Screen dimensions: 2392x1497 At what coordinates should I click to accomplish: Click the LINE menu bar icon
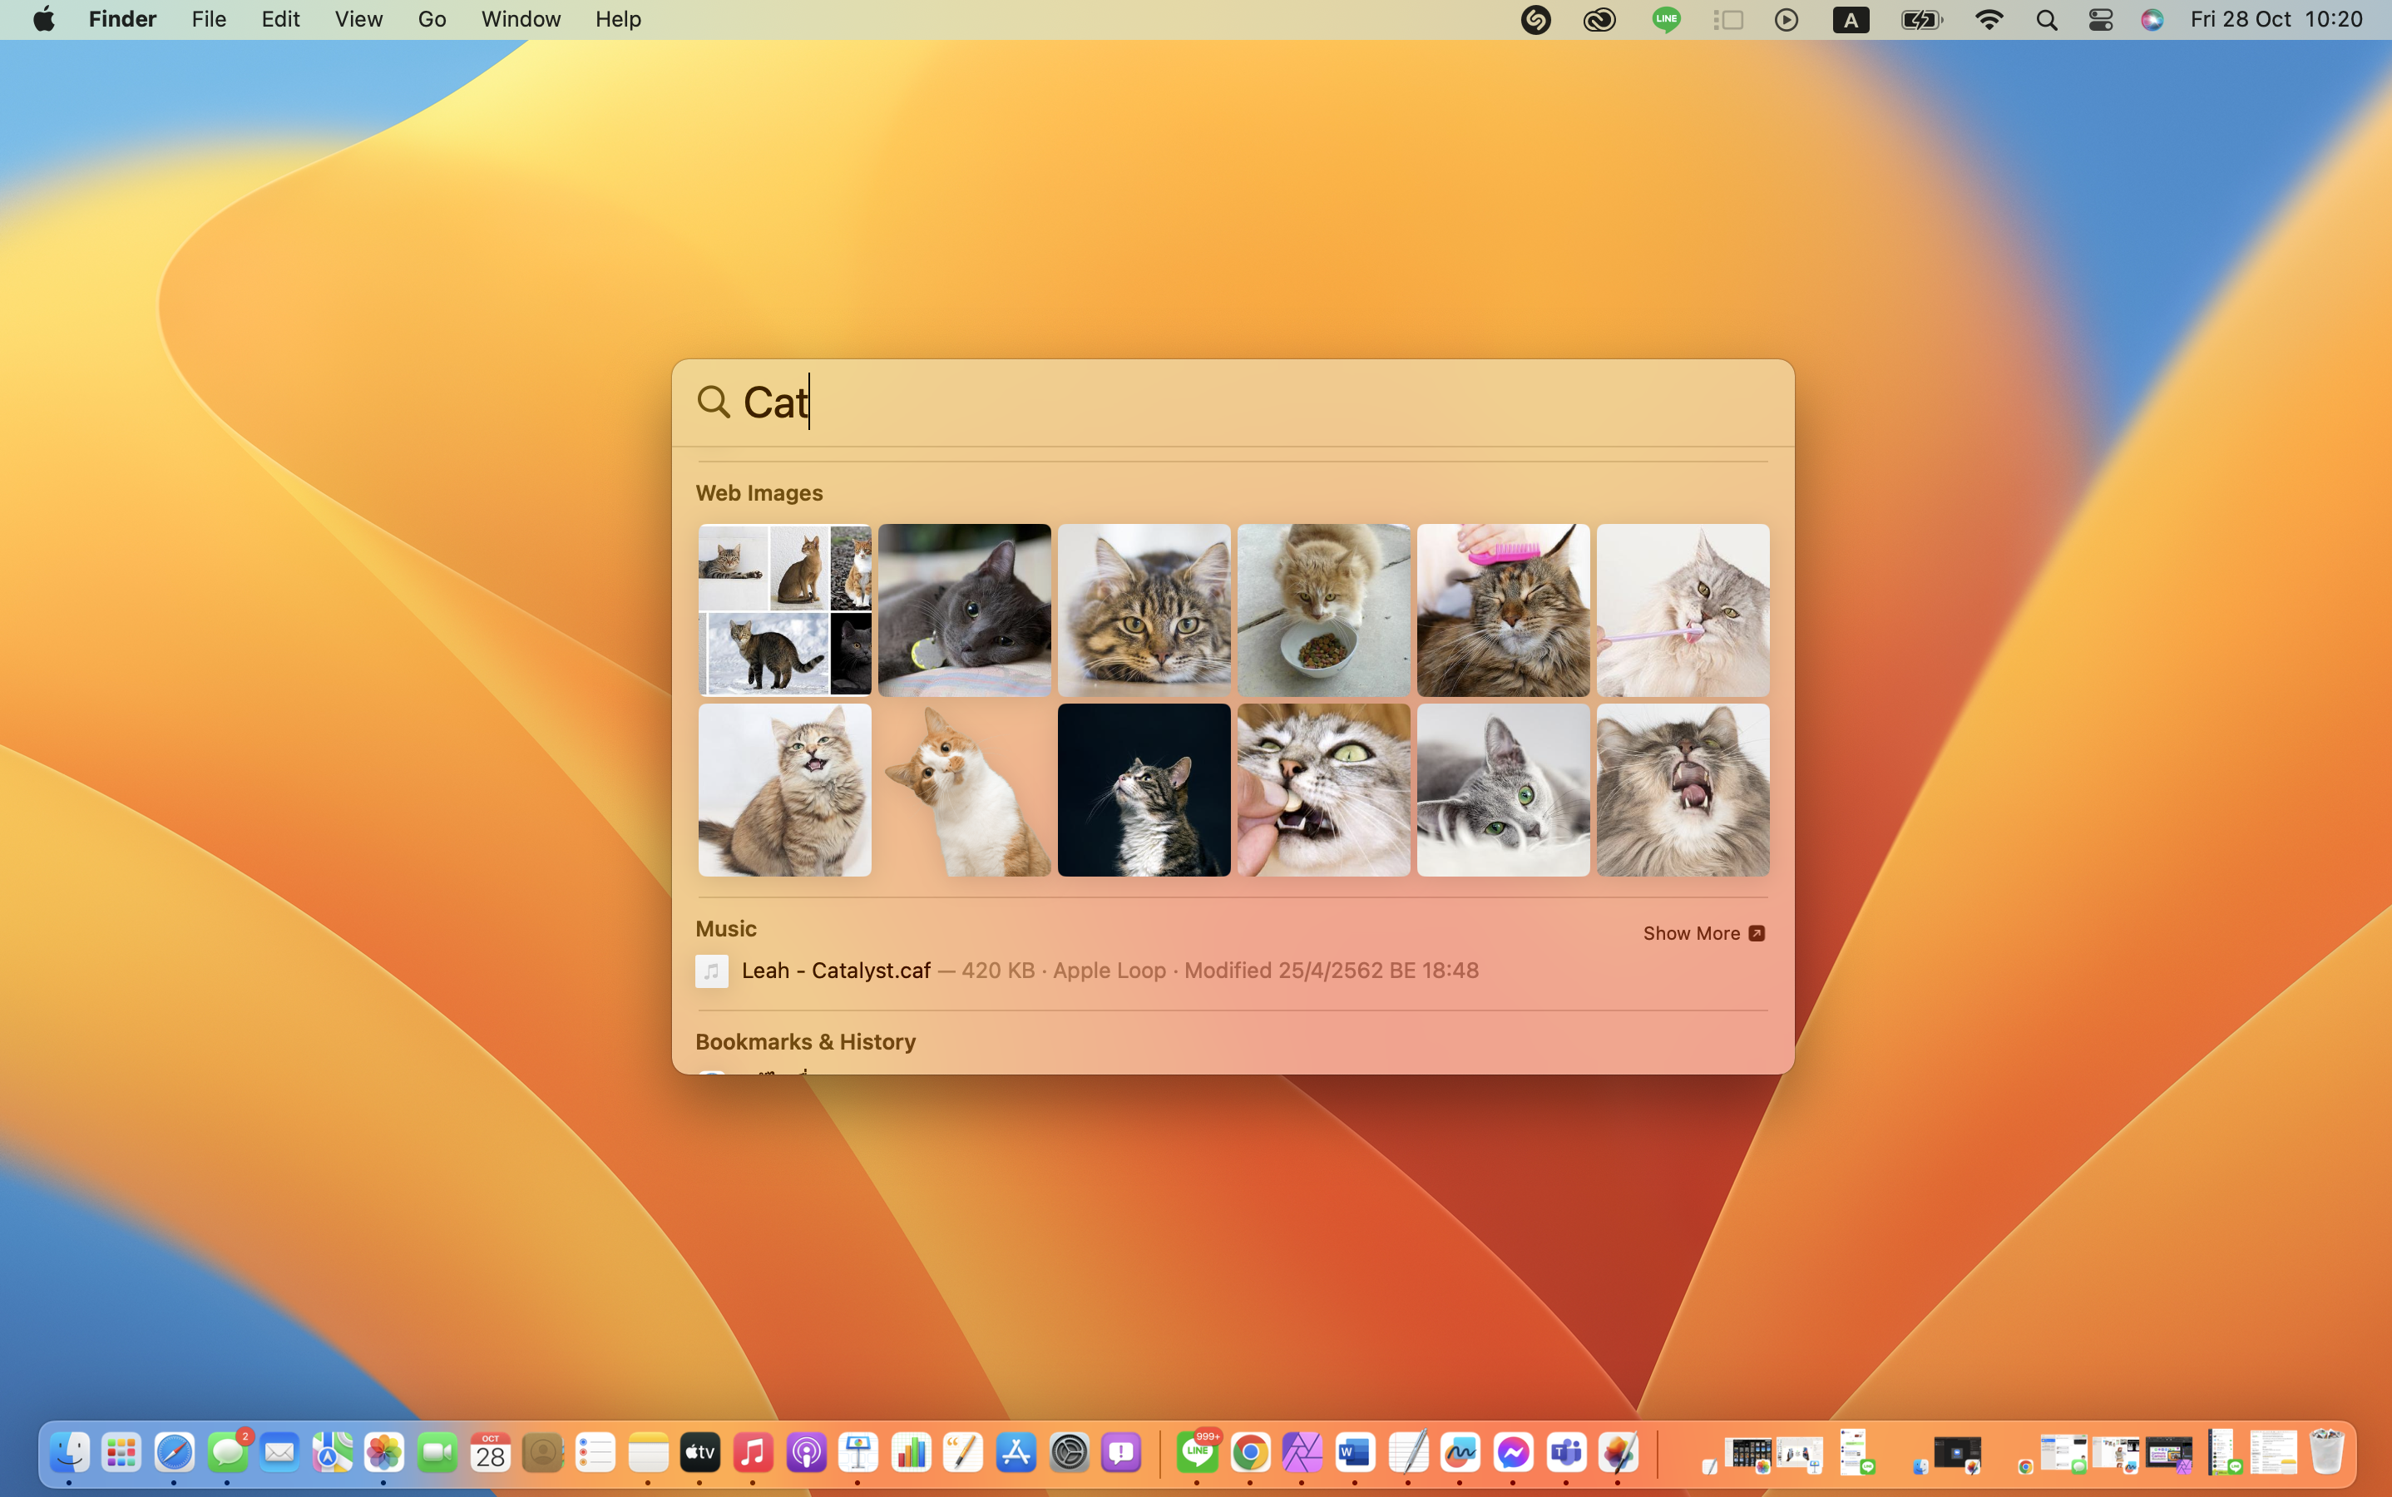(1665, 20)
